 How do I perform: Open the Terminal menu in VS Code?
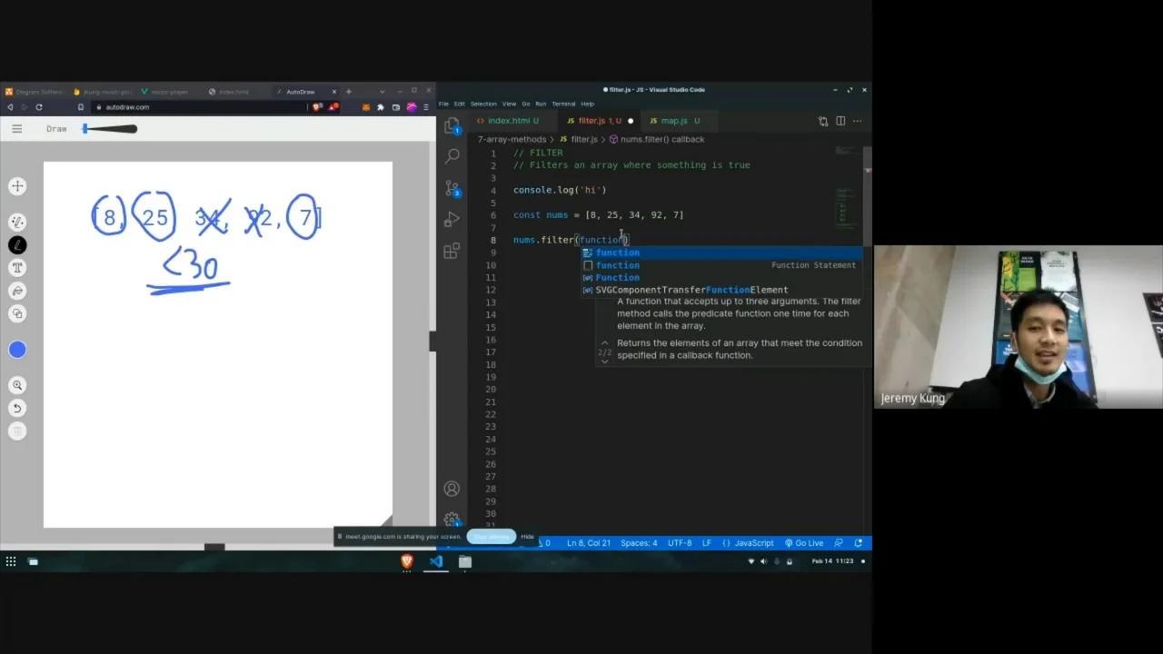click(562, 104)
